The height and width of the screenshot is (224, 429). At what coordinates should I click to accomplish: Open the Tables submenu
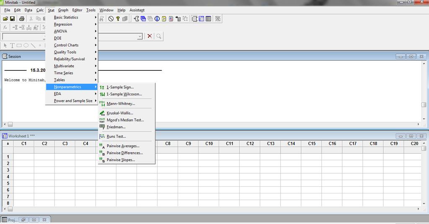(72, 80)
